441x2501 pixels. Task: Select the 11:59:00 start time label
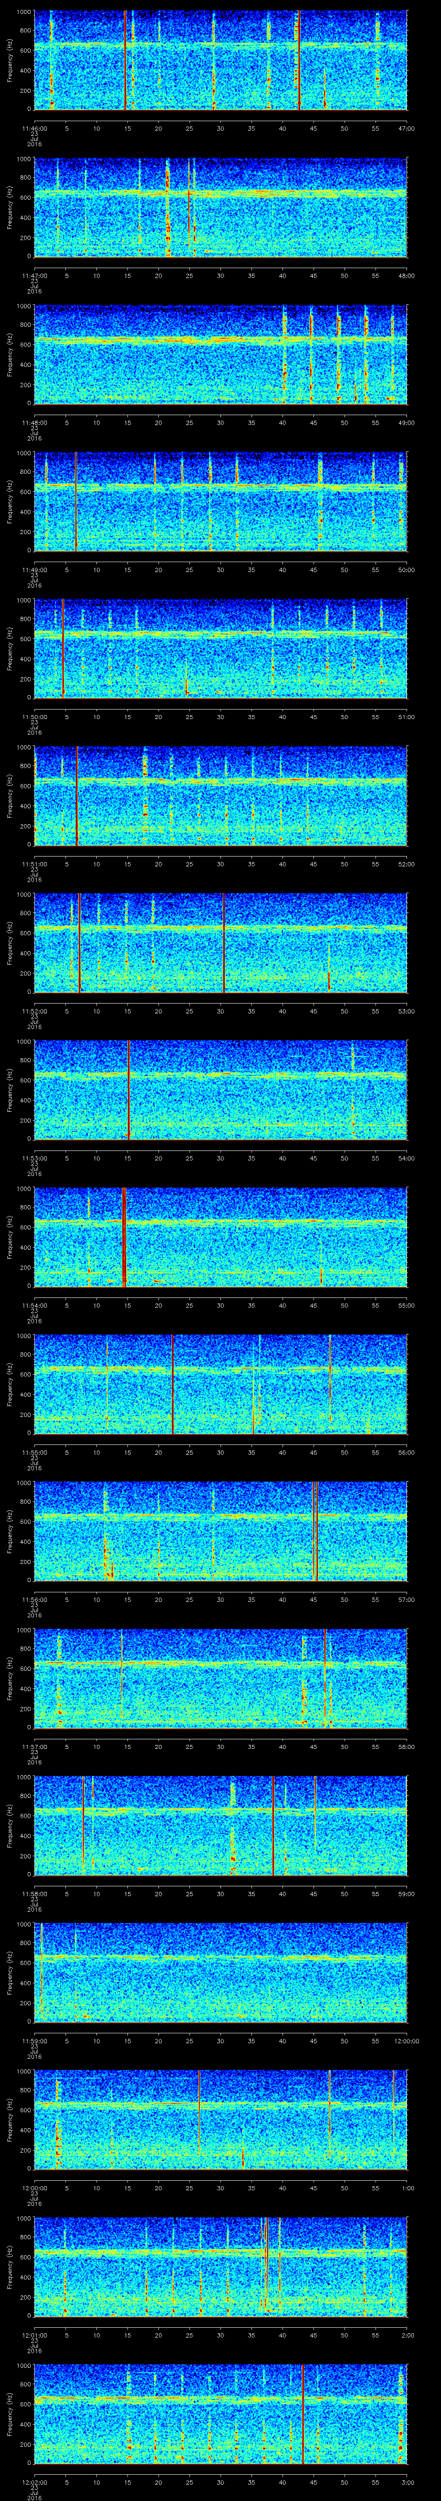point(34,2041)
